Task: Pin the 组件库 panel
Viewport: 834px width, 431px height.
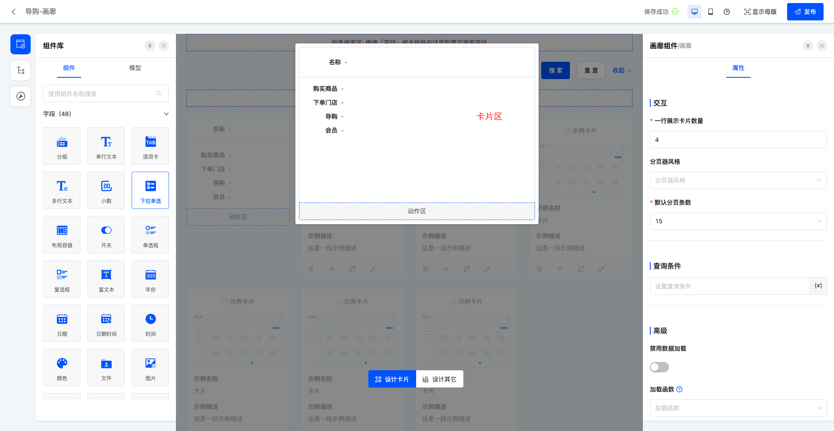Action: point(149,45)
